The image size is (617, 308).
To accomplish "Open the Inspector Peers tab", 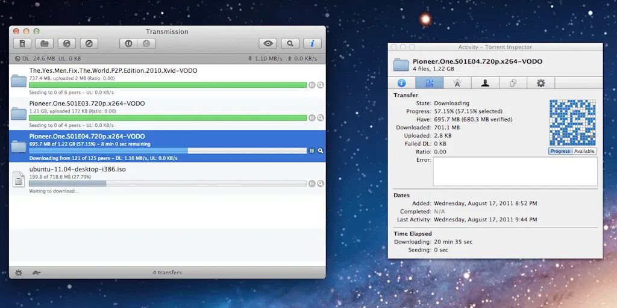I will 485,83.
